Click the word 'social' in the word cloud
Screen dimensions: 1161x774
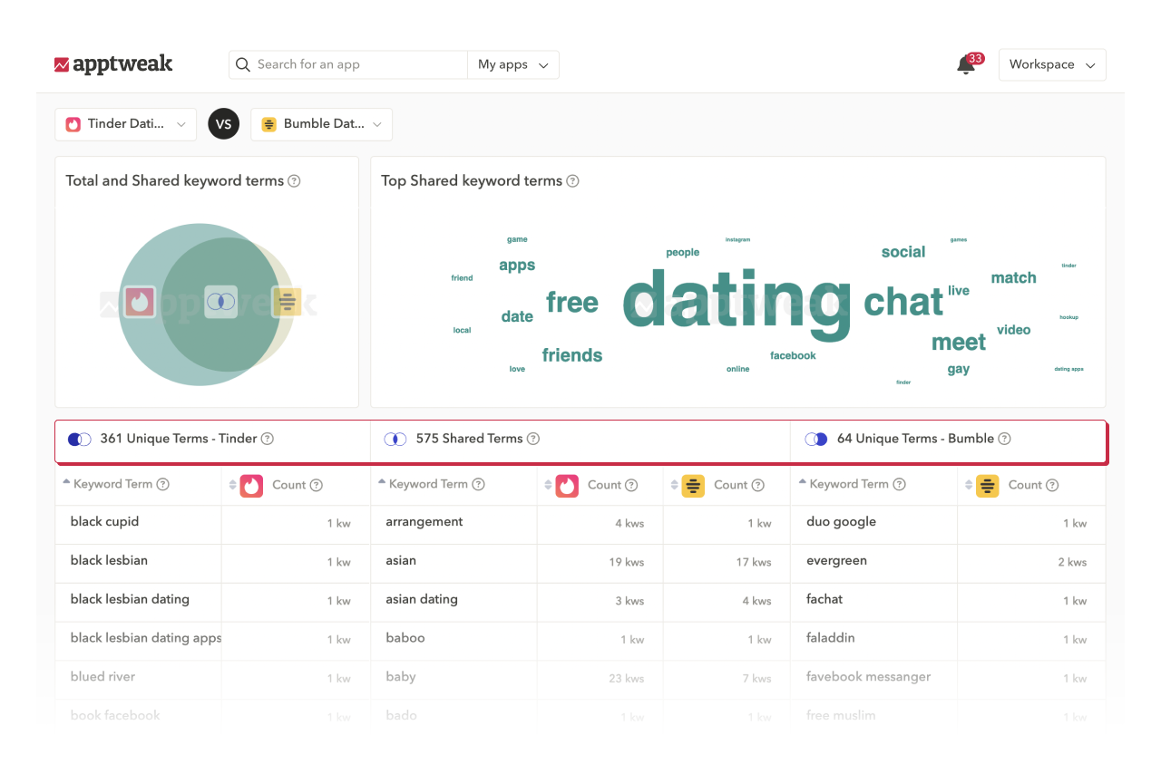[903, 252]
